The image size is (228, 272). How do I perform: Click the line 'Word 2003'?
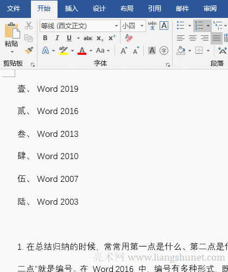click(58, 202)
